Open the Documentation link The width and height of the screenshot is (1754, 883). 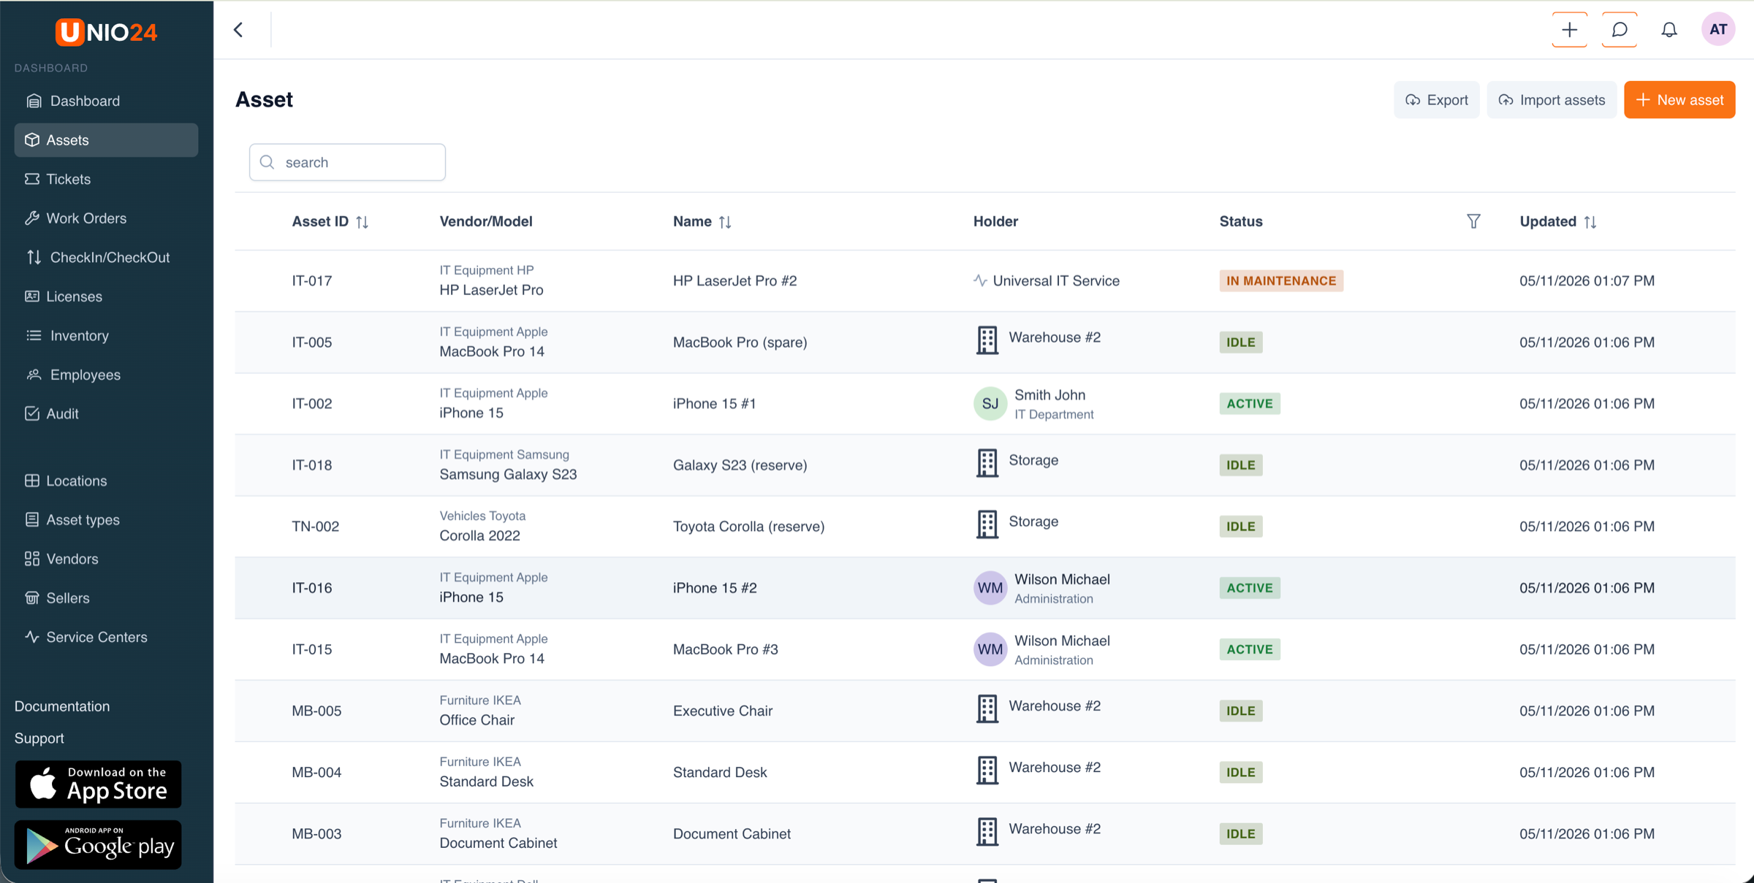(x=62, y=706)
